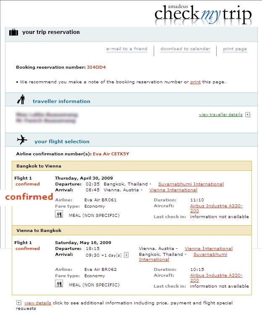Open the Airbus Industrie A330-200 link for BR062

click(x=216, y=278)
